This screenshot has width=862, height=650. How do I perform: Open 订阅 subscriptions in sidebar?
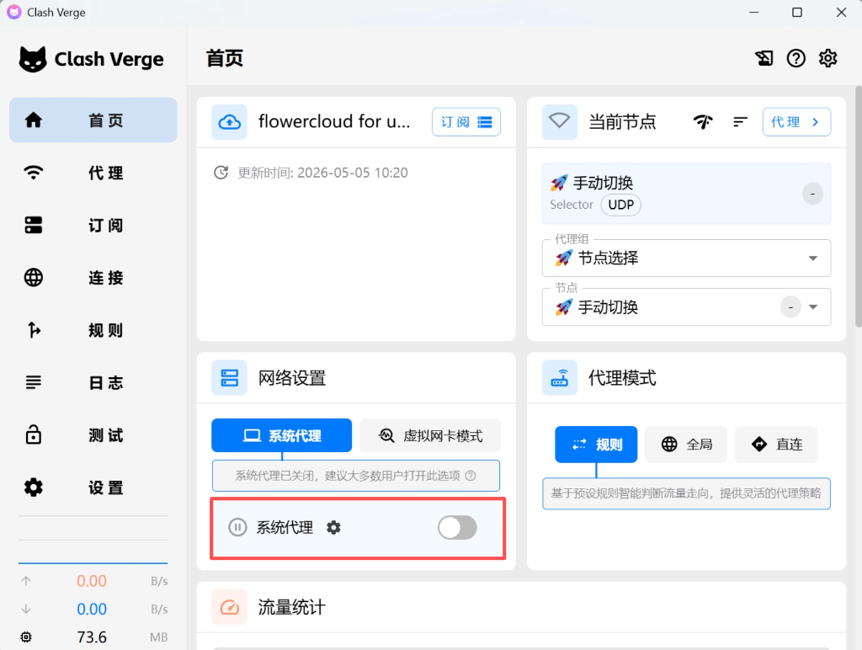pyautogui.click(x=93, y=225)
